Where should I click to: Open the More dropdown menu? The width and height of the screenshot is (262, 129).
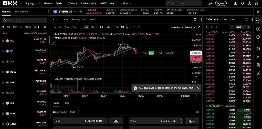pos(127,3)
